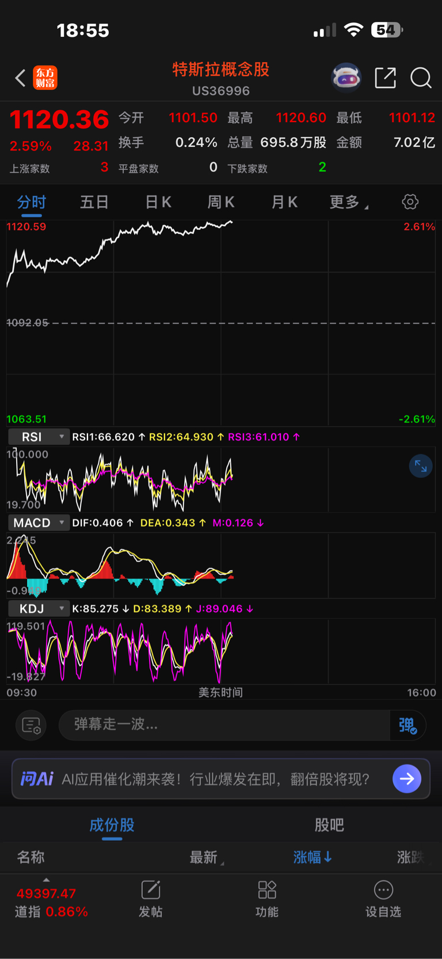Open the RSI indicator dropdown
The height and width of the screenshot is (959, 442).
point(39,437)
